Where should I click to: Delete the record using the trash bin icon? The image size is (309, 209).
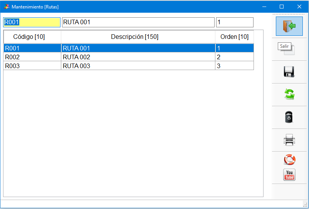pos(289,117)
